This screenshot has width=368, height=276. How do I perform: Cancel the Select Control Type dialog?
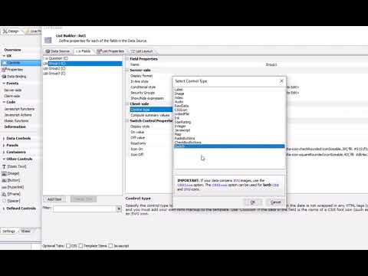pos(275,202)
